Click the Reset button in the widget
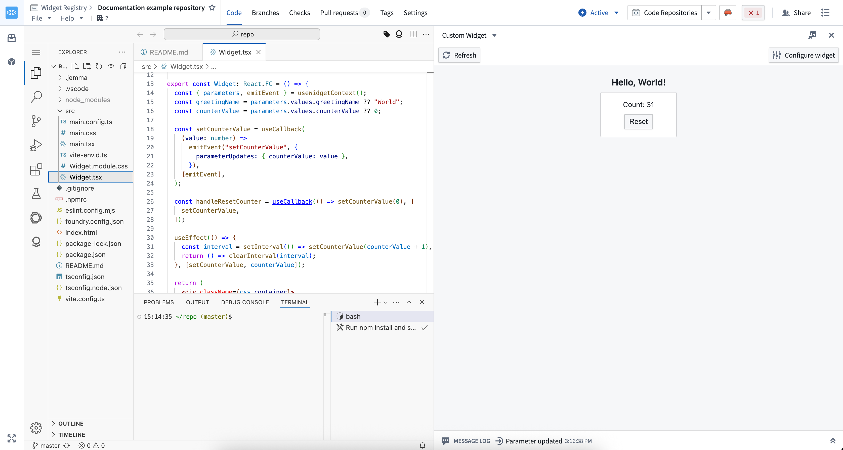Viewport: 843px width, 450px height. [638, 121]
